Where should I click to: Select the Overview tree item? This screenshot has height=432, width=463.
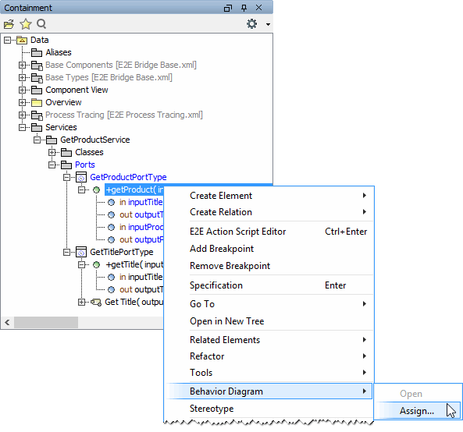tap(63, 102)
